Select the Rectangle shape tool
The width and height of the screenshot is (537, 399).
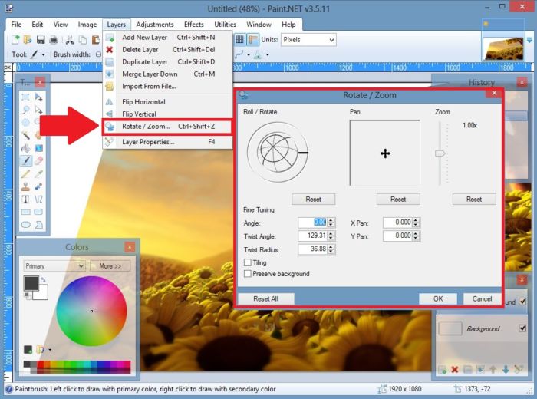(x=25, y=212)
